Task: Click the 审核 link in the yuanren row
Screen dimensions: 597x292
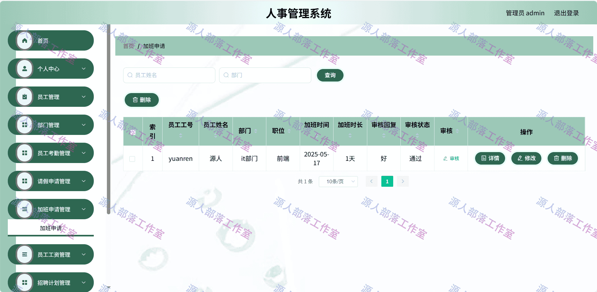Action: click(451, 159)
